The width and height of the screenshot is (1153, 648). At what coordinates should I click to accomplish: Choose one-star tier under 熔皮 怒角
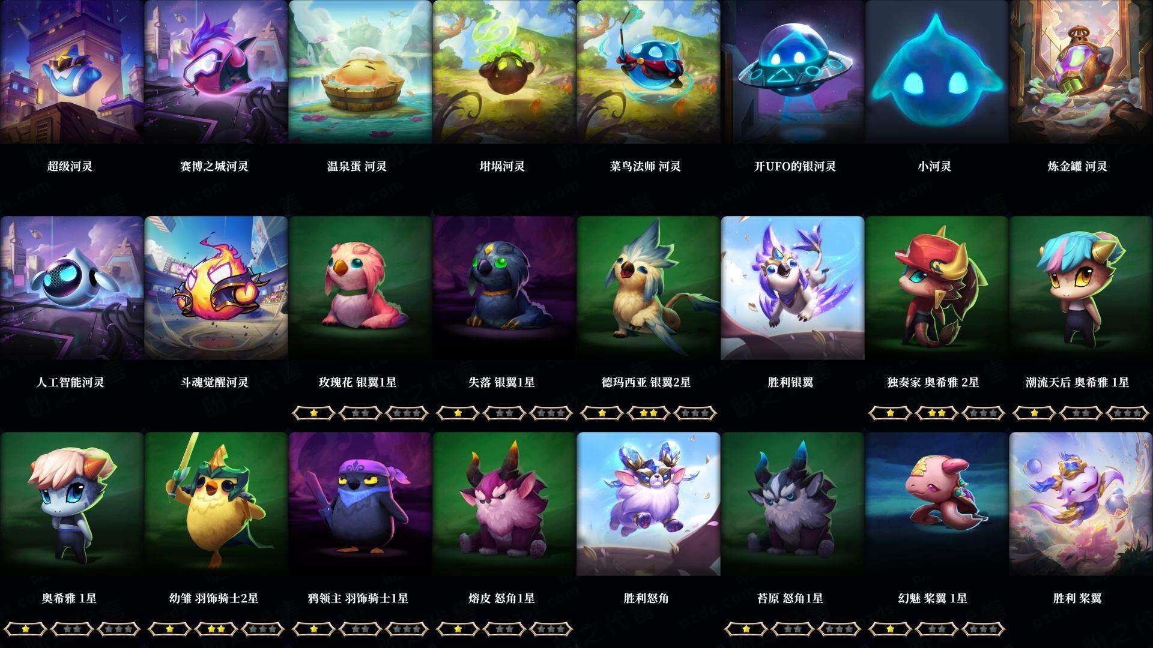point(458,629)
